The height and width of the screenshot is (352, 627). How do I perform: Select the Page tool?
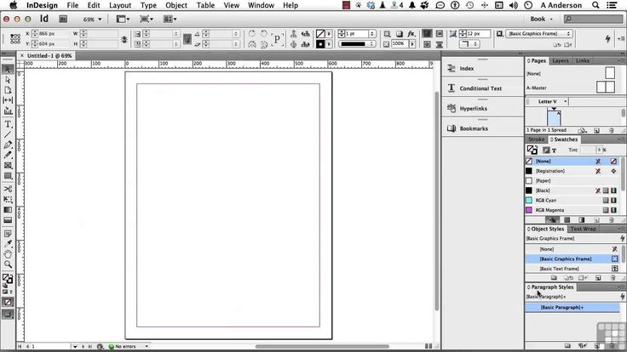click(8, 90)
